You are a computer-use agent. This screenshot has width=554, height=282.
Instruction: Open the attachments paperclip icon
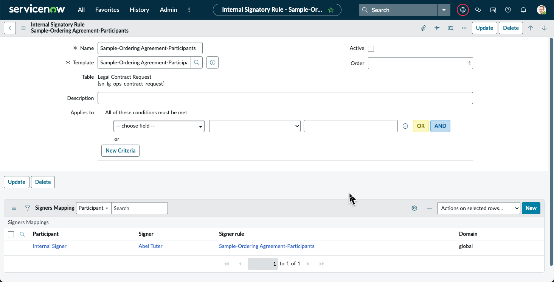[x=423, y=28]
